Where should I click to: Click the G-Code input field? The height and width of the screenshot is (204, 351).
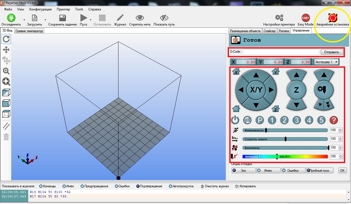coord(281,52)
